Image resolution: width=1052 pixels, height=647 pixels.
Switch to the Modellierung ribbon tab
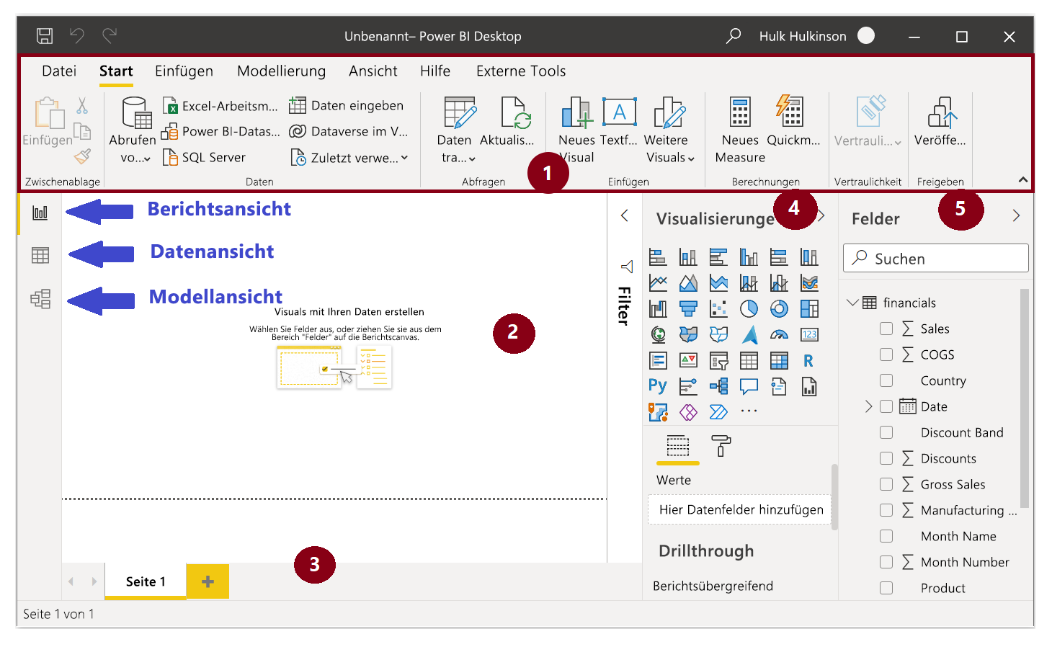click(x=281, y=71)
